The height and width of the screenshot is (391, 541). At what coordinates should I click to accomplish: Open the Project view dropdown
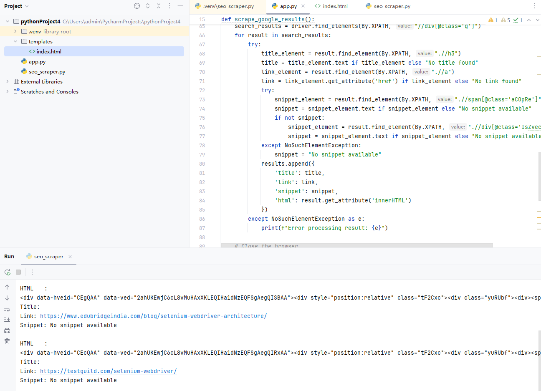pyautogui.click(x=16, y=6)
